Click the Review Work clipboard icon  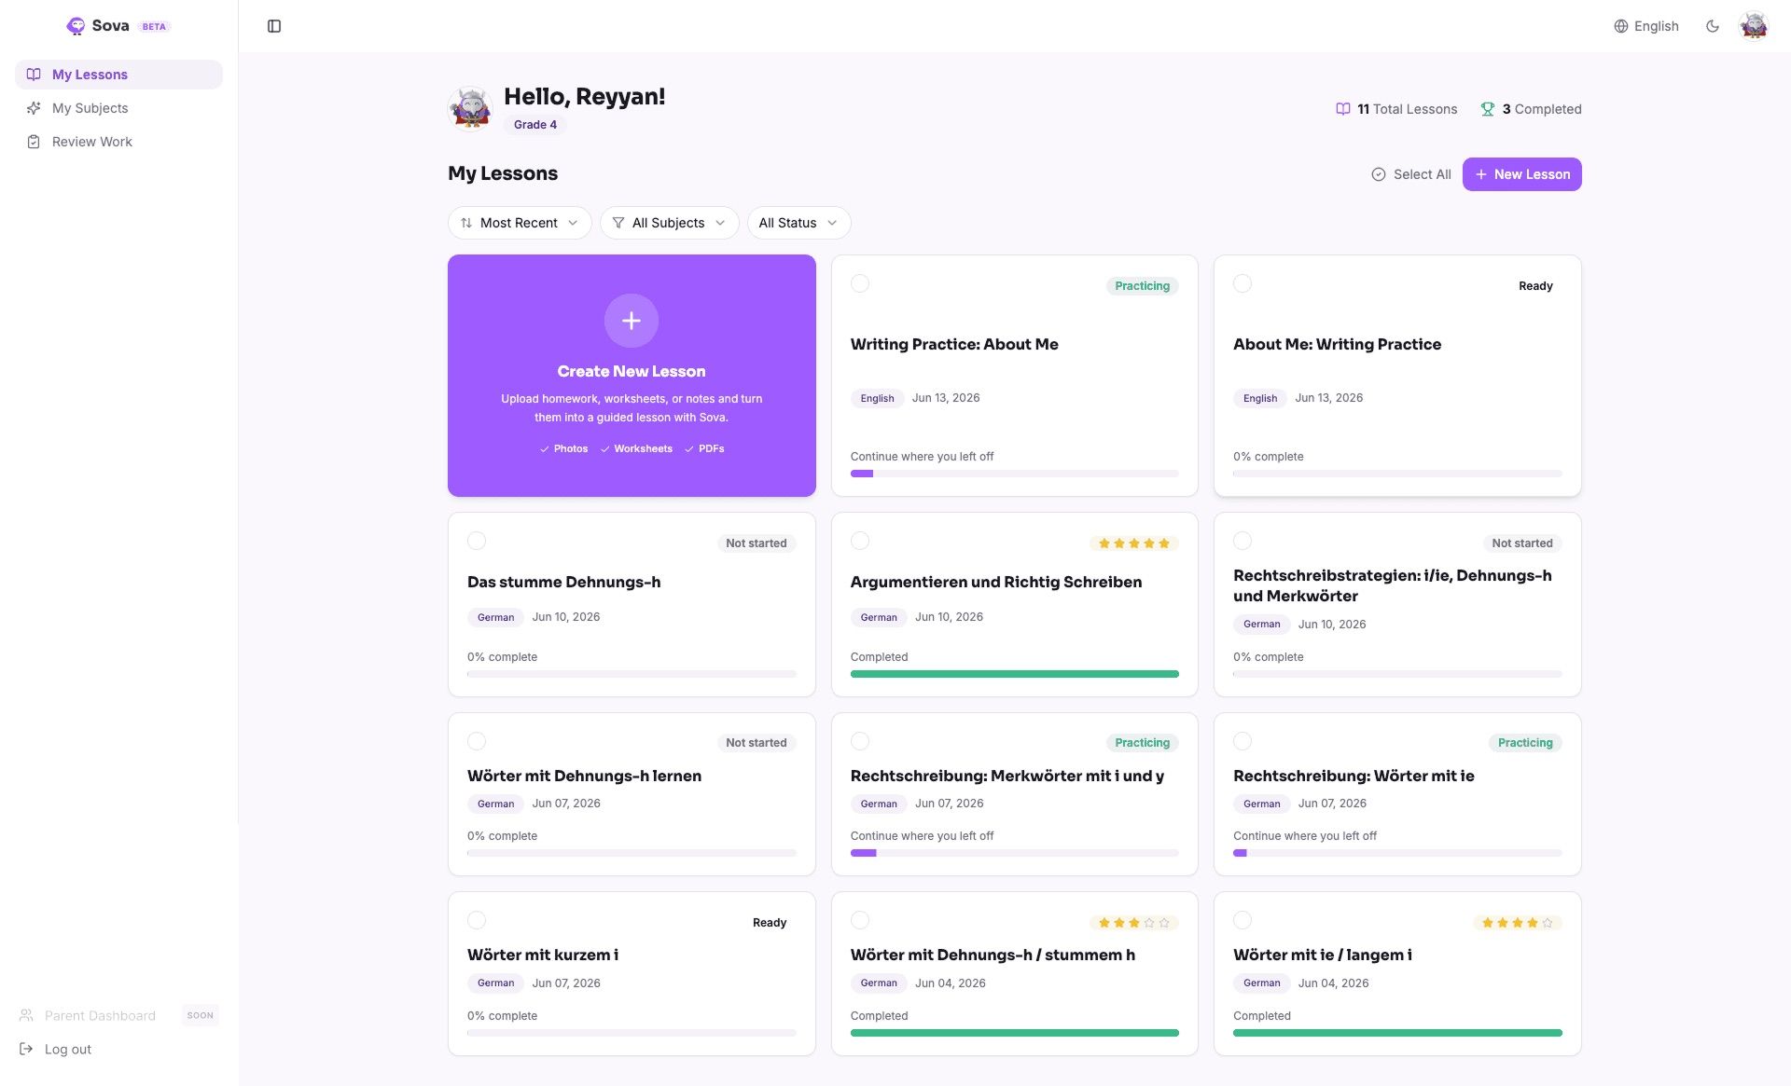[x=34, y=142]
